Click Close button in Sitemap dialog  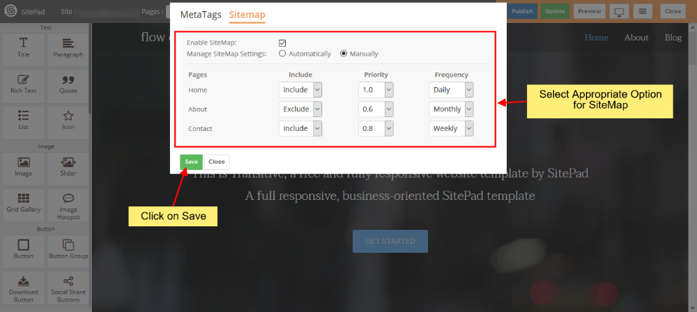217,162
